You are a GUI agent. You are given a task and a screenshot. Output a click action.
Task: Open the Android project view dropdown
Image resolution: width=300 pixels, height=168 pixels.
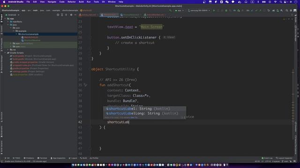pyautogui.click(x=13, y=14)
